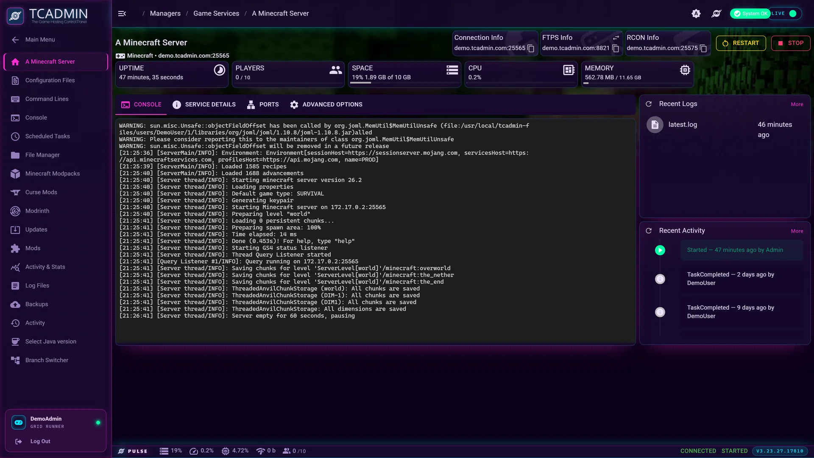Open Minecraft Modpacks in sidebar
814x458 pixels.
point(56,174)
